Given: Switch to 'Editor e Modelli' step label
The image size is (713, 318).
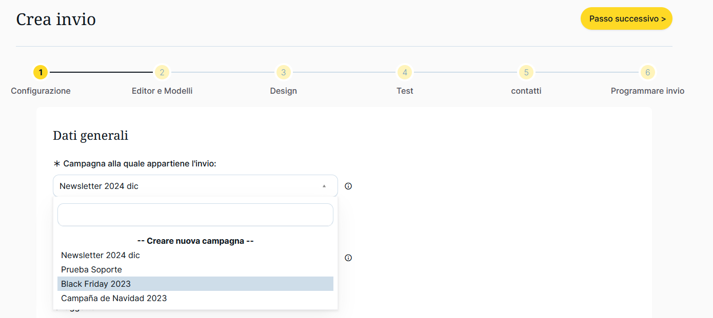Looking at the screenshot, I should click(x=162, y=91).
